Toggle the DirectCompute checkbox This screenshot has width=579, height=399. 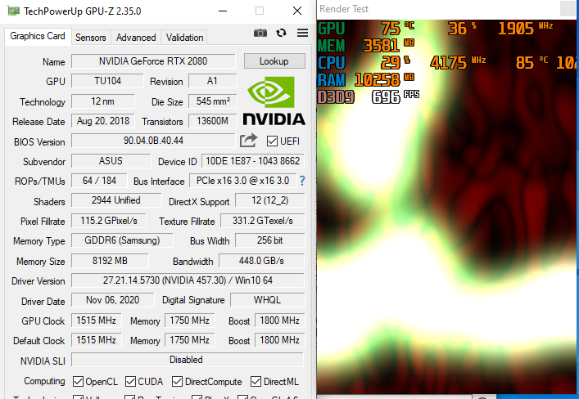click(177, 381)
